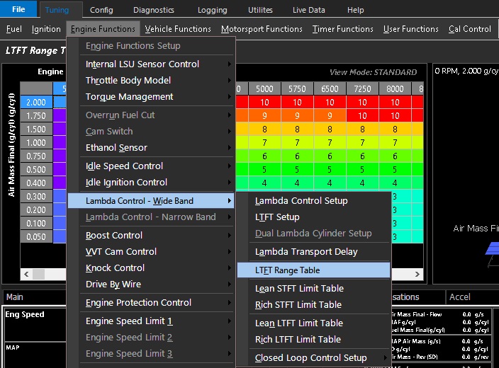Open the Lean LTFT Limit Table

pyautogui.click(x=313, y=323)
